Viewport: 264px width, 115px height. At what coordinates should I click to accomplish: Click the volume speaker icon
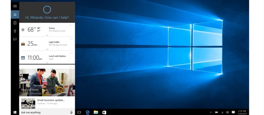[x=227, y=112]
